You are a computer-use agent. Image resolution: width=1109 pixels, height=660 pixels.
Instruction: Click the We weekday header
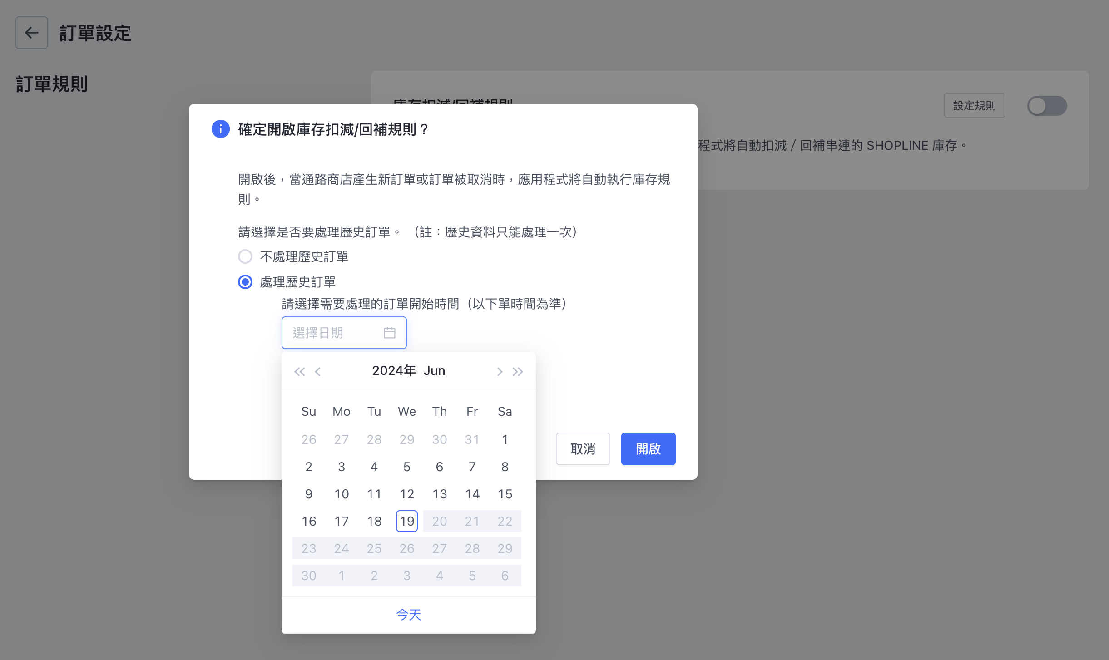coord(407,412)
